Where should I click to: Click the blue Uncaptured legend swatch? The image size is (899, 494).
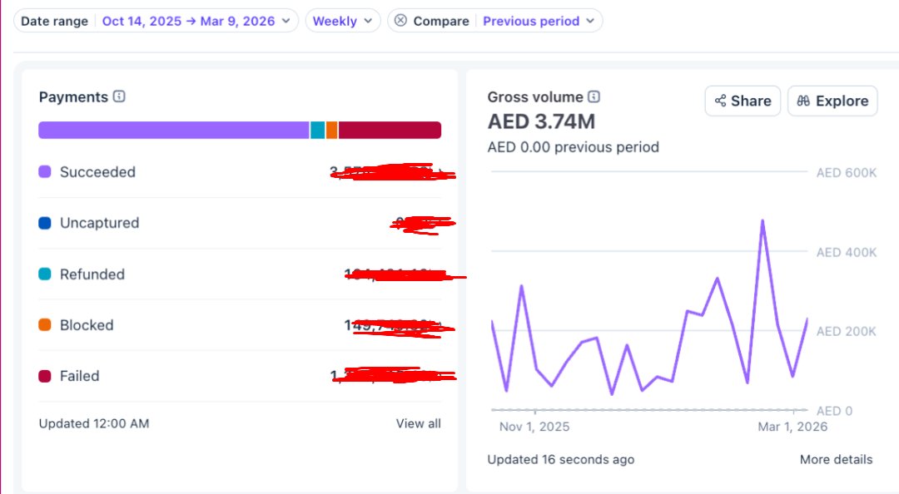45,223
